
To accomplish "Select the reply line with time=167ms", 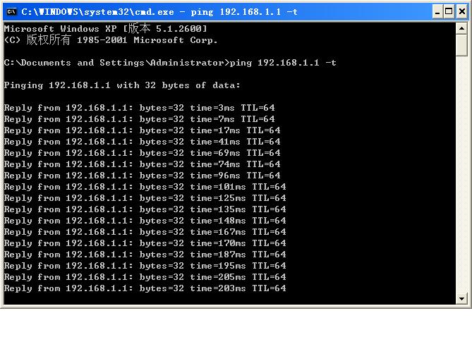I will (145, 232).
